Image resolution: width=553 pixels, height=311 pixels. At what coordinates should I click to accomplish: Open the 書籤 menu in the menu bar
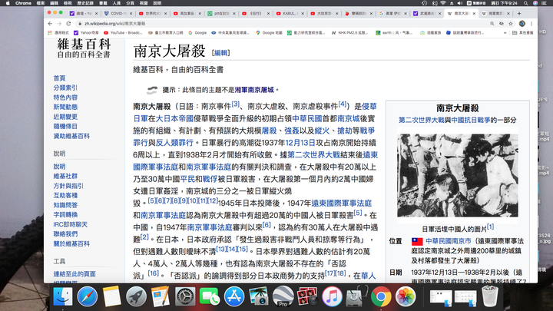click(x=103, y=3)
